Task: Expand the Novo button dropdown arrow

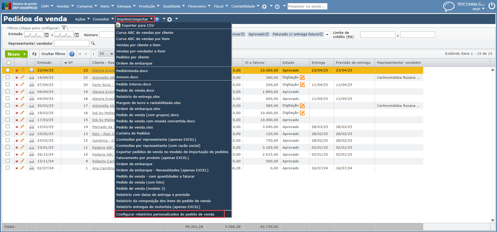Action: [x=24, y=54]
